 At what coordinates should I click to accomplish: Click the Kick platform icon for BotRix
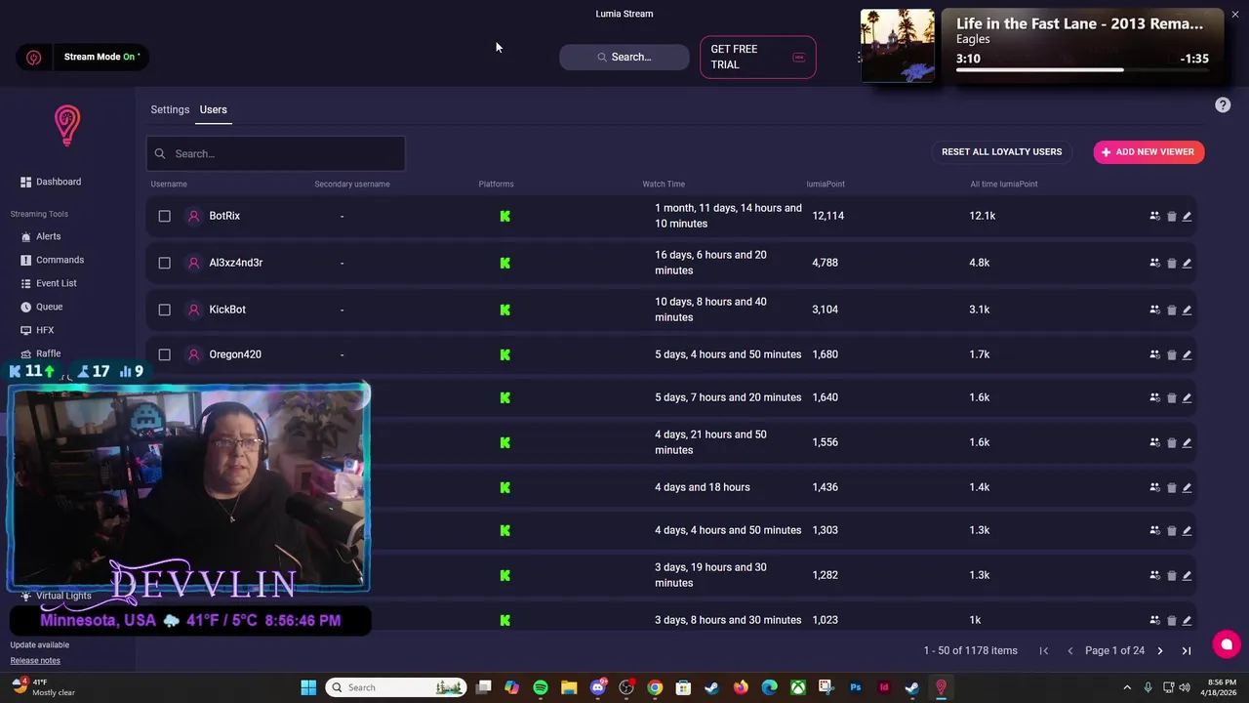pyautogui.click(x=504, y=216)
